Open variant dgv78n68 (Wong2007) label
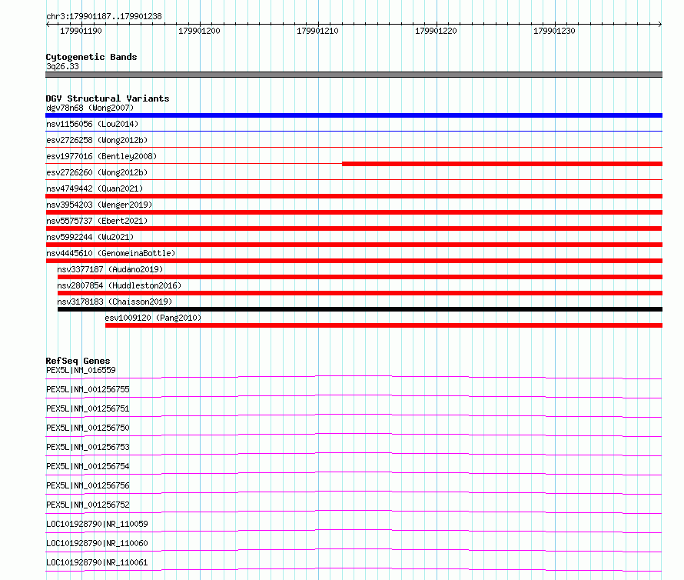684x580 pixels. [x=90, y=108]
